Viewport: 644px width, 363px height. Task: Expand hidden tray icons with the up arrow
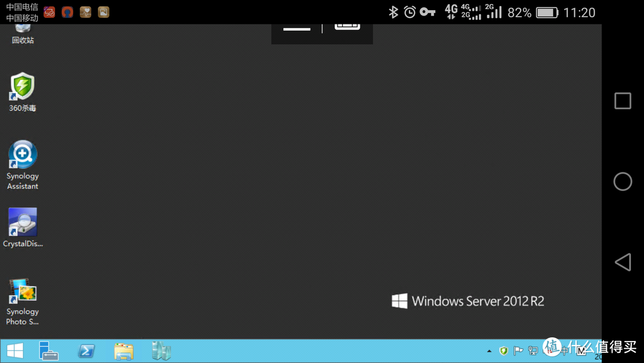[489, 350]
